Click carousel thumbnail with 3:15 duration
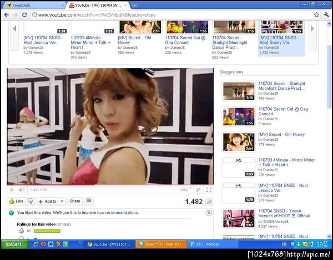The width and height of the screenshot is (333, 260). tap(234, 27)
